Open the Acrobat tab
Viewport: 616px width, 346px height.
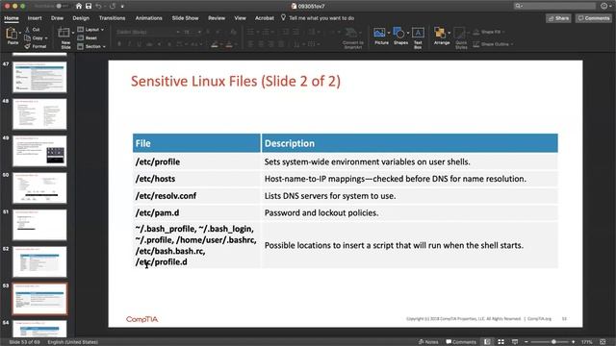[265, 18]
